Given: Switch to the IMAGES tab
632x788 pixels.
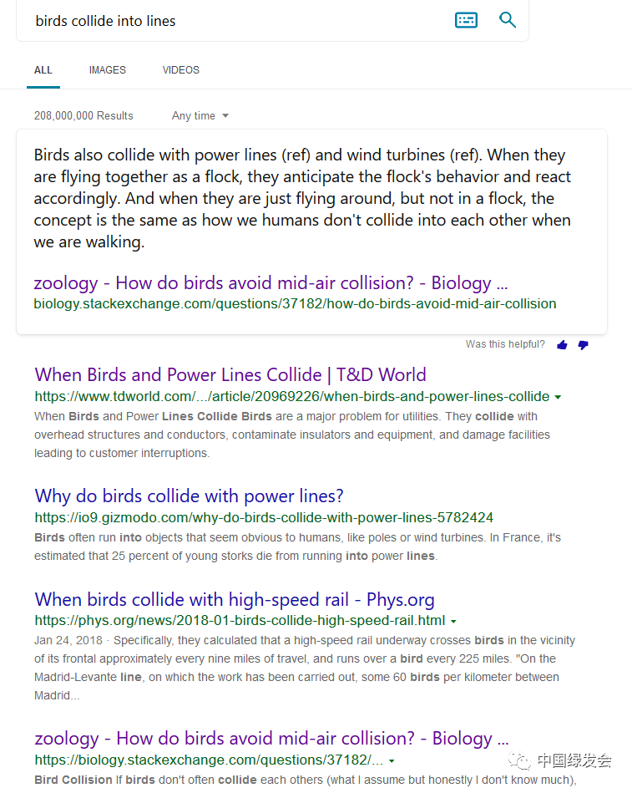Looking at the screenshot, I should click(x=108, y=70).
